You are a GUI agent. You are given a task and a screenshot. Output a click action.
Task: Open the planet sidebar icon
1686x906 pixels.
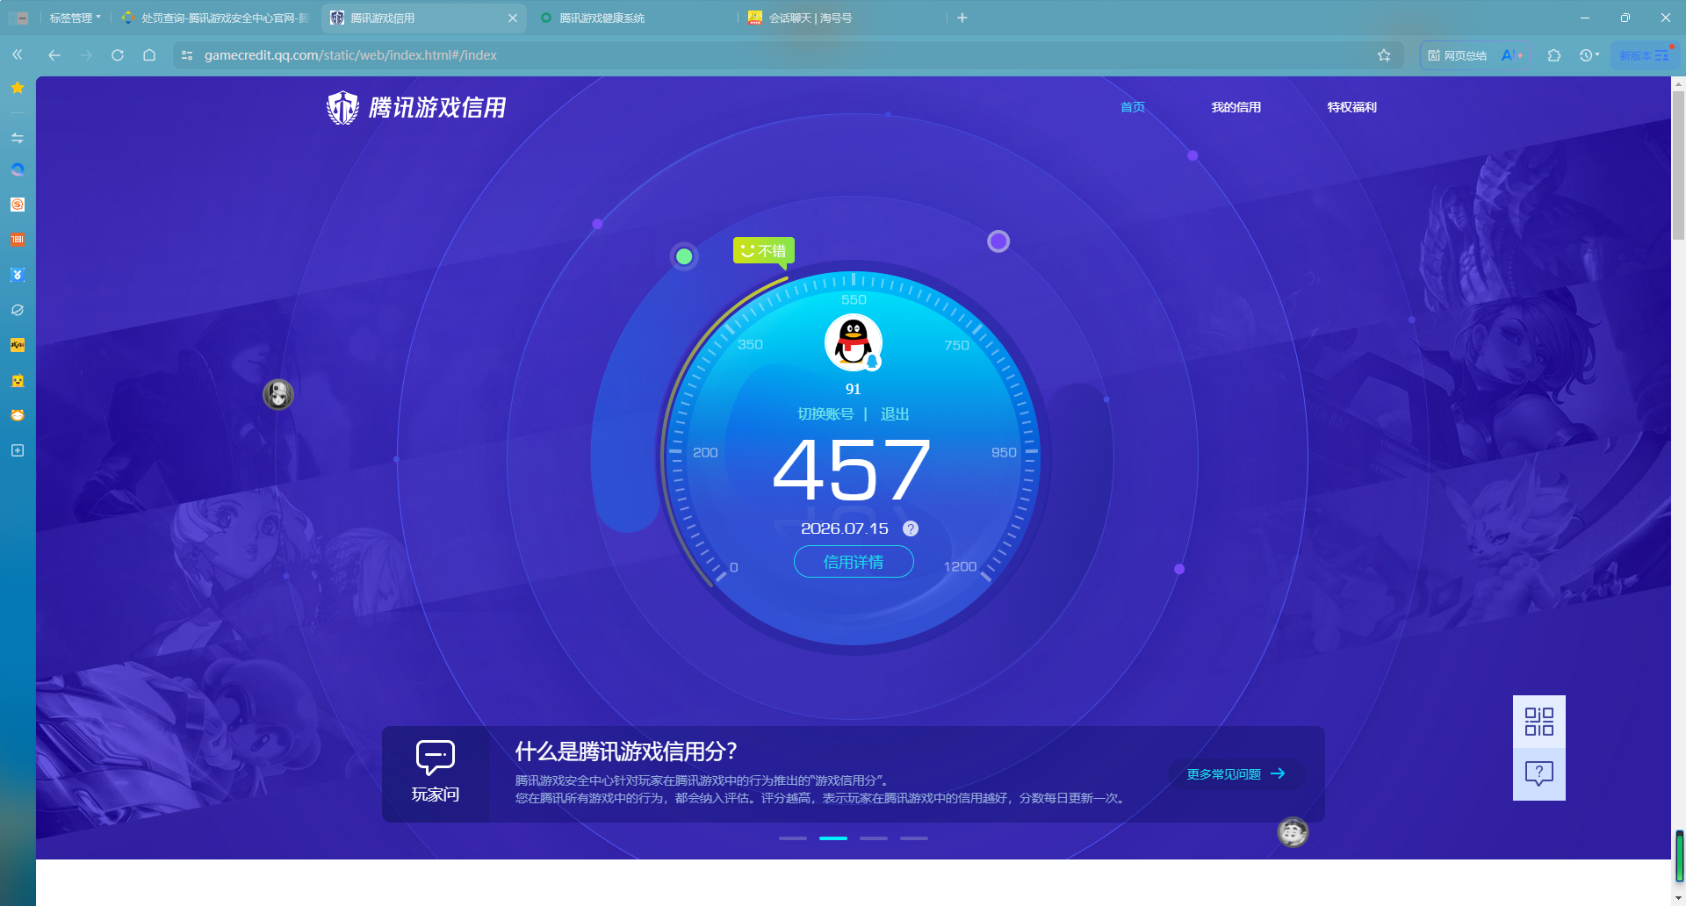(x=18, y=310)
